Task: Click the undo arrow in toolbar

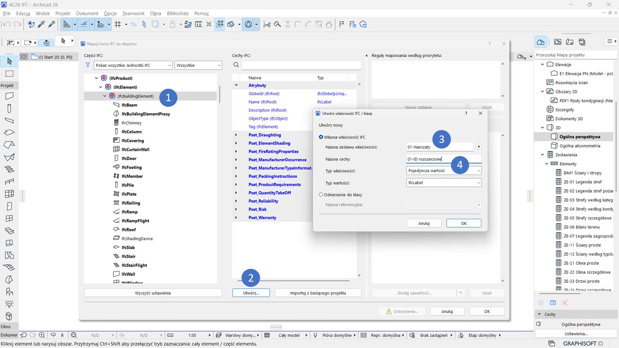Action: (7, 25)
